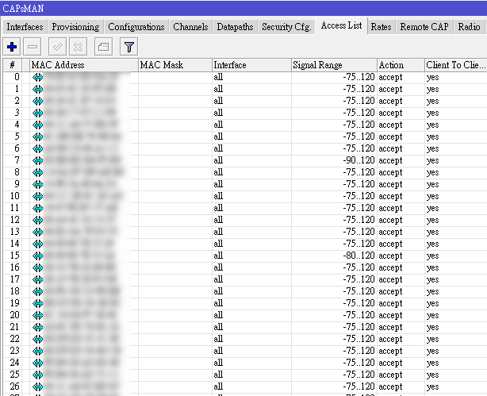Add a new access list entry
The image size is (487, 396).
click(x=12, y=47)
